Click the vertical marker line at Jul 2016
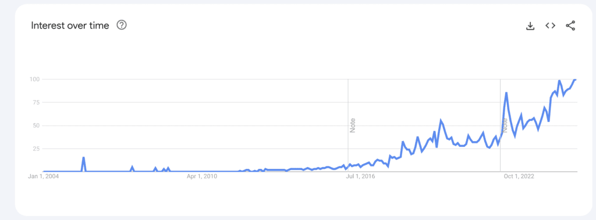 point(348,125)
